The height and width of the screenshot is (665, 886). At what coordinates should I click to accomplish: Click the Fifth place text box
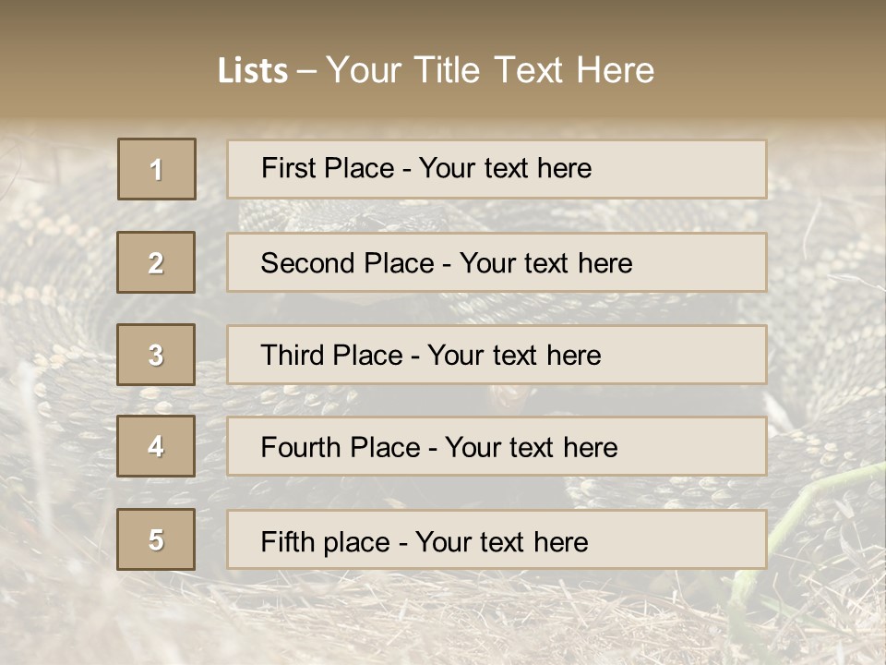(x=497, y=539)
